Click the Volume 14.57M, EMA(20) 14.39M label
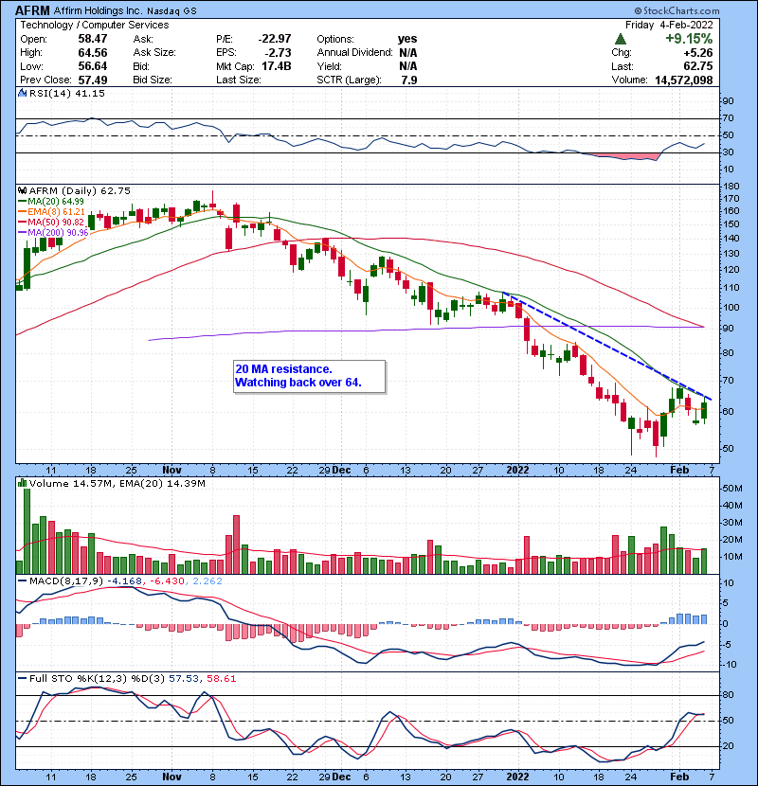This screenshot has width=758, height=786. coord(117,484)
